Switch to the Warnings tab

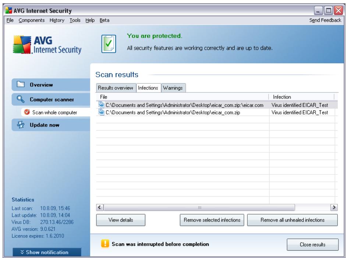tap(173, 88)
